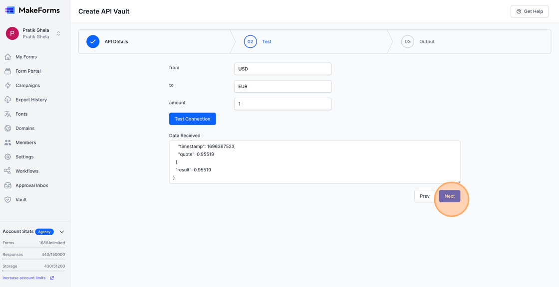
Task: Click the Test Connection button
Action: click(192, 119)
